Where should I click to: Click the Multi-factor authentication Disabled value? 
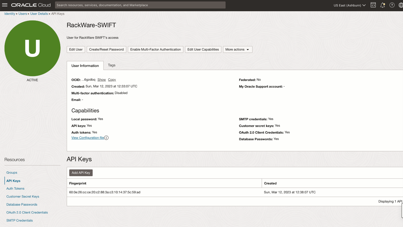(x=121, y=93)
